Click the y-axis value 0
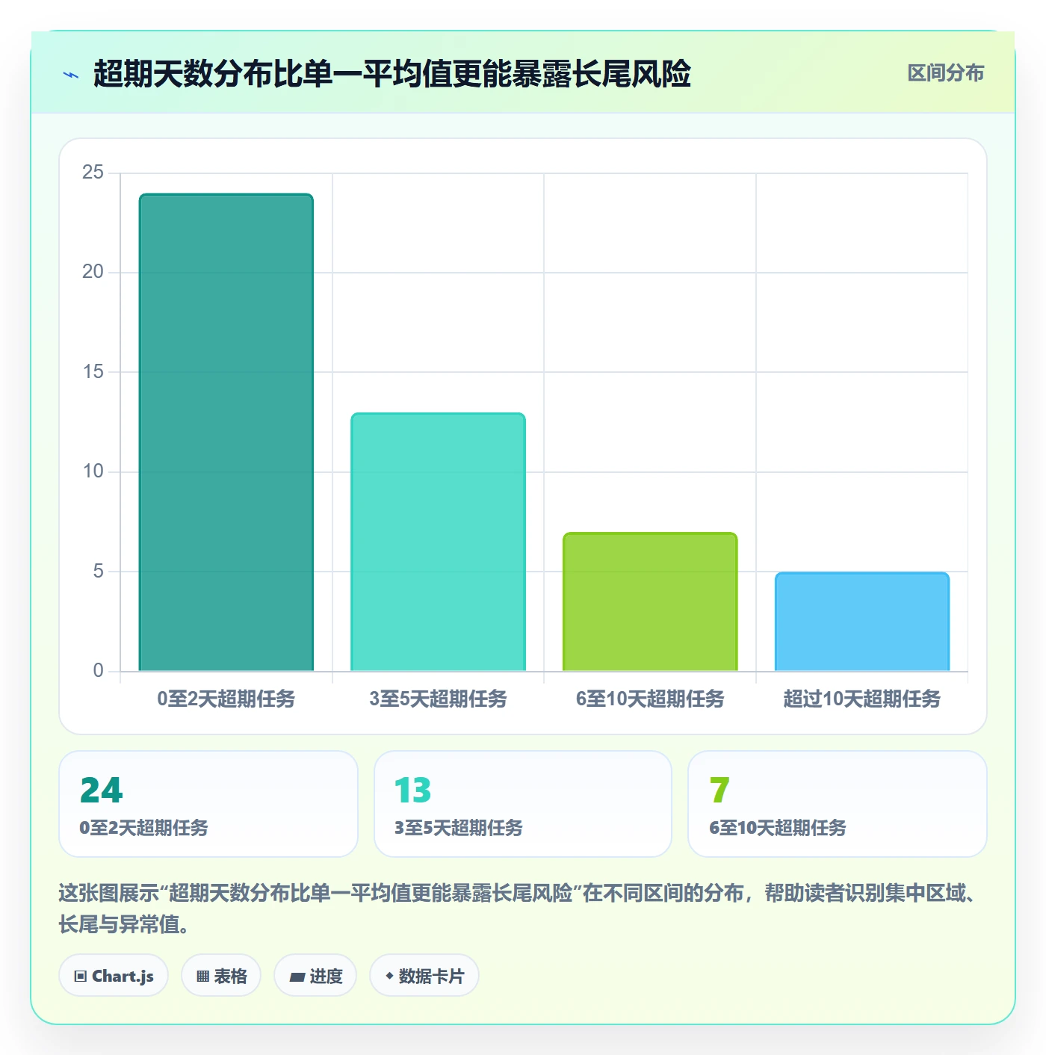1046x1055 pixels. pos(98,670)
